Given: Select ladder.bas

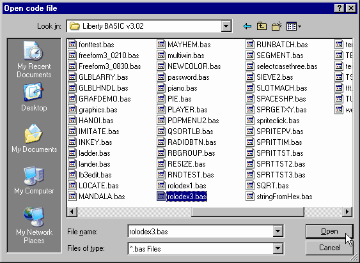Looking at the screenshot, I should (95, 153).
